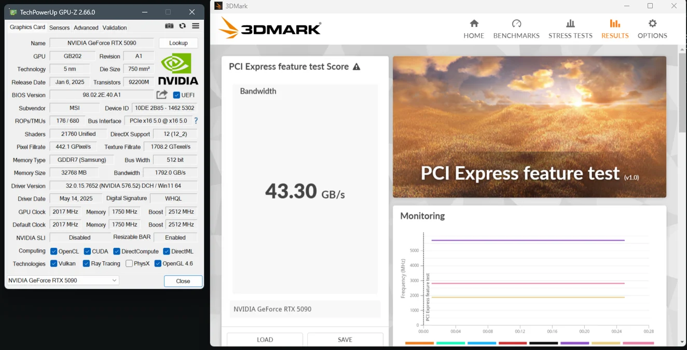Viewport: 687px width, 350px height.
Task: Click the Subvendor MSI value
Action: point(75,108)
